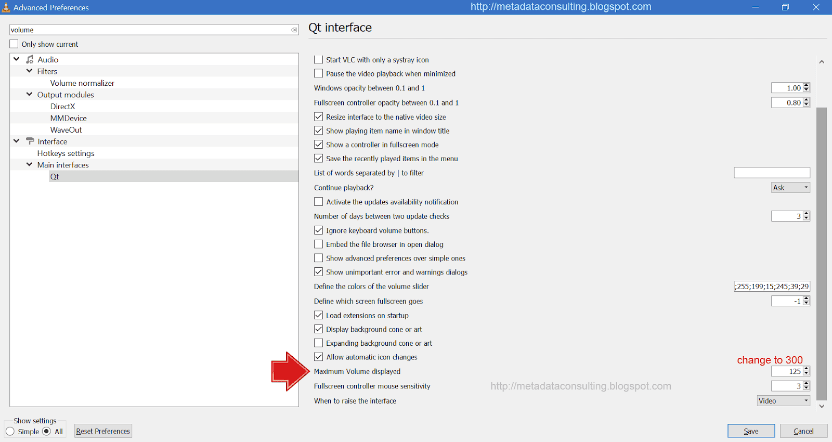This screenshot has width=832, height=442.
Task: Uncheck Display background cone or art
Action: pos(319,329)
